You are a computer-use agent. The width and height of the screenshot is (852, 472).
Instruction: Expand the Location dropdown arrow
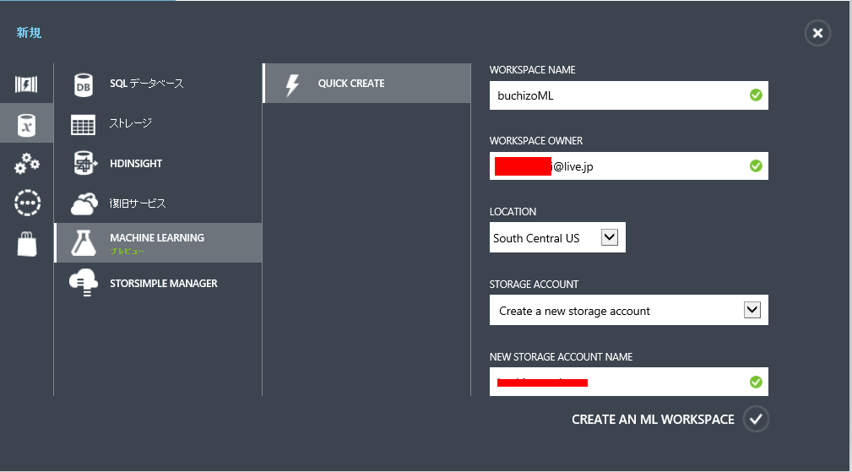pyautogui.click(x=610, y=238)
